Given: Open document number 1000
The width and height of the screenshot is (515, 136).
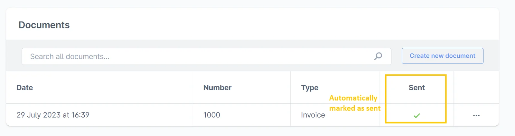Looking at the screenshot, I should (x=212, y=115).
